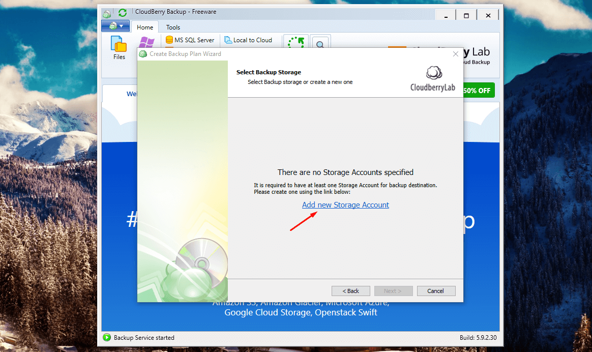Click the Cancel button in wizard
Image resolution: width=592 pixels, height=352 pixels.
[436, 291]
